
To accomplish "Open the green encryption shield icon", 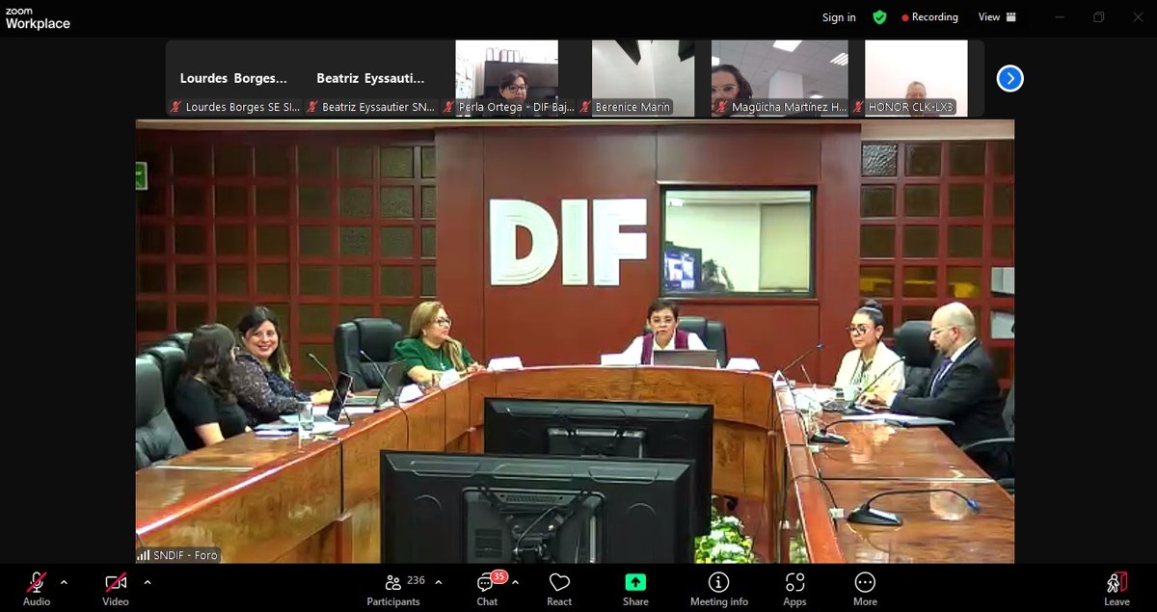I will coord(879,17).
